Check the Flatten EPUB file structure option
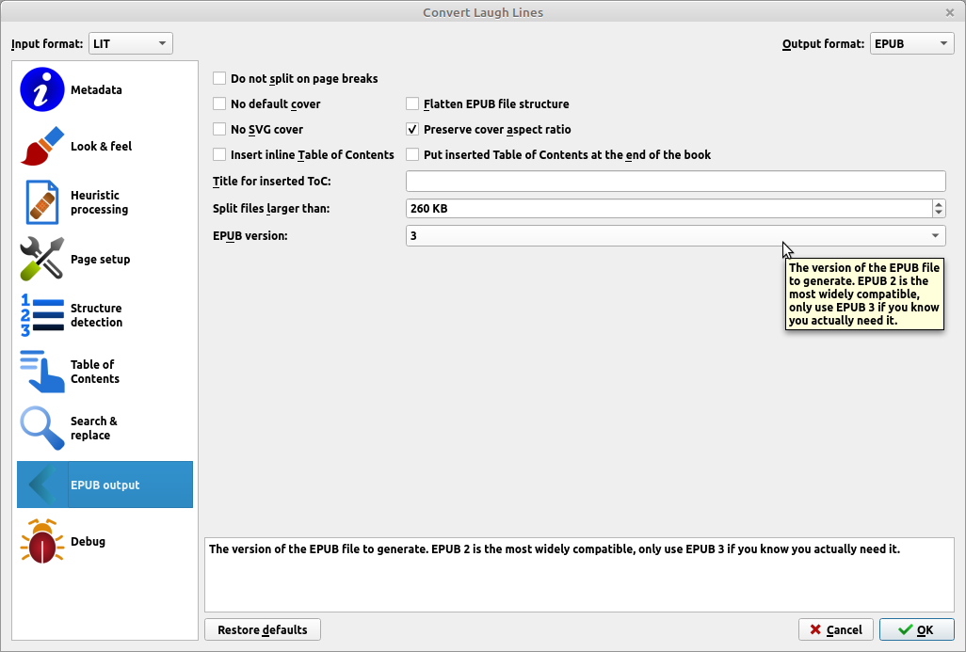966x652 pixels. pos(412,104)
